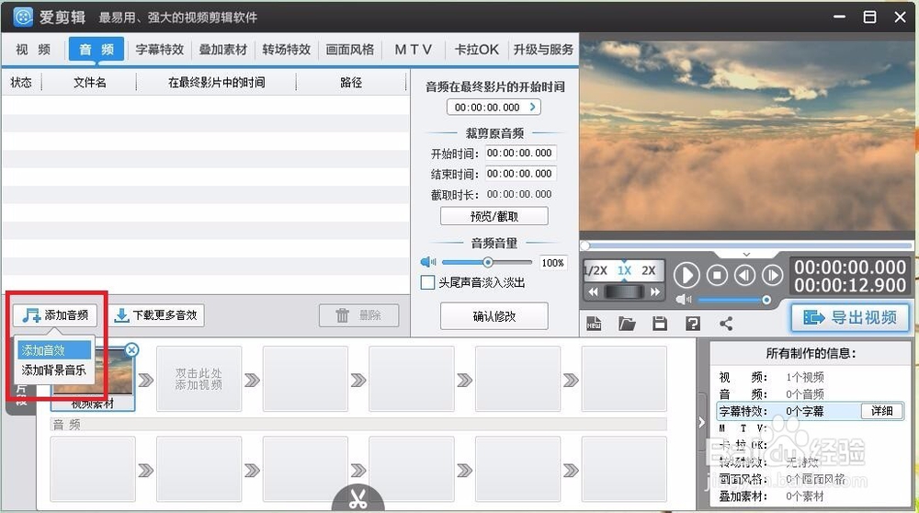Screen dimensions: 919x513
Task: Click the audio volume slider handle
Action: click(x=488, y=262)
